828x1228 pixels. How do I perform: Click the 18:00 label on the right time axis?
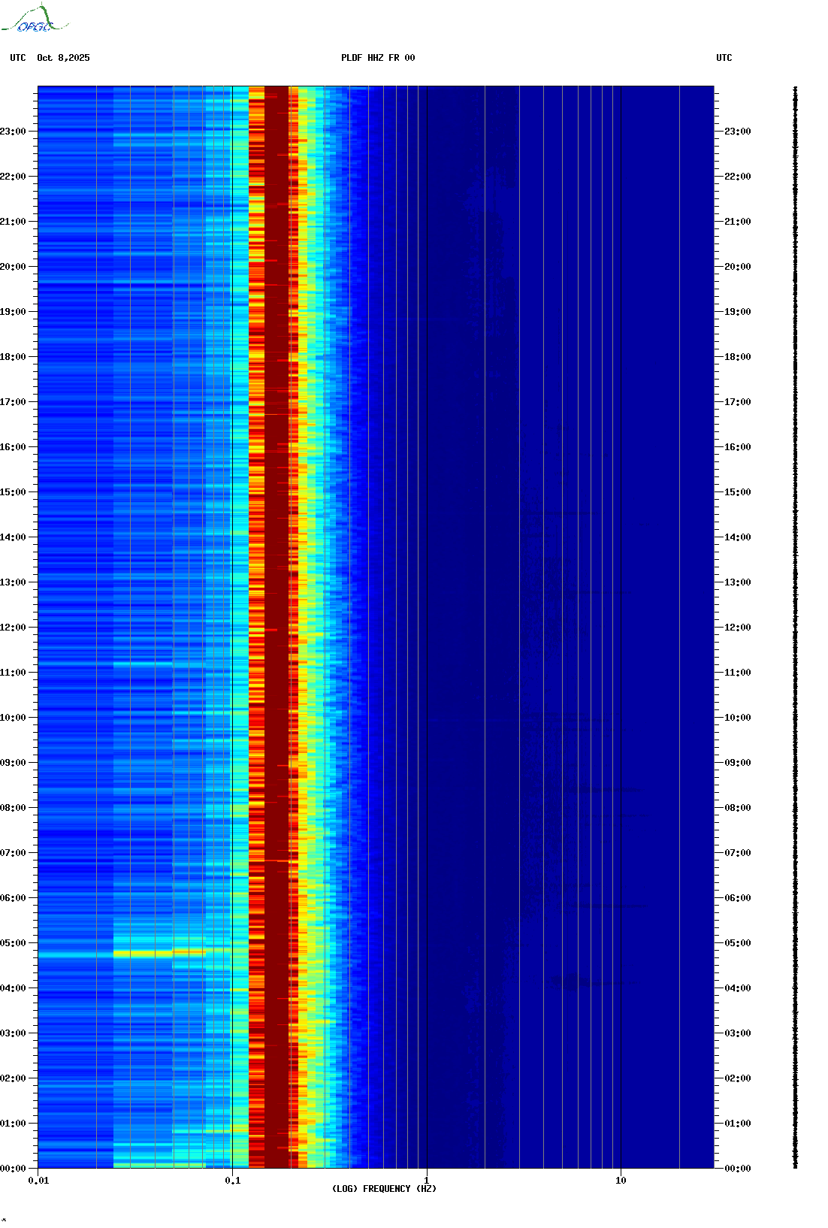click(738, 357)
